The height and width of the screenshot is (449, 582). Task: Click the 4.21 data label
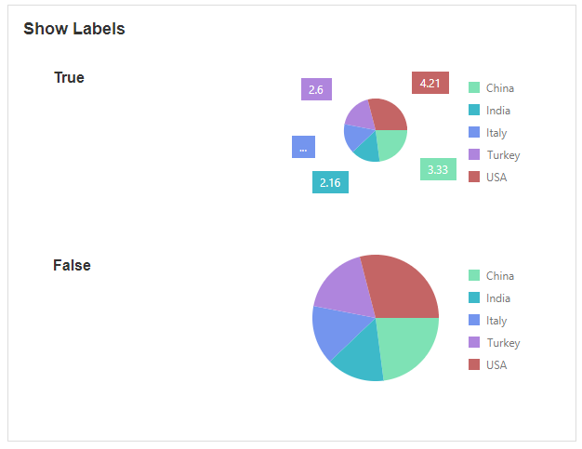[430, 83]
